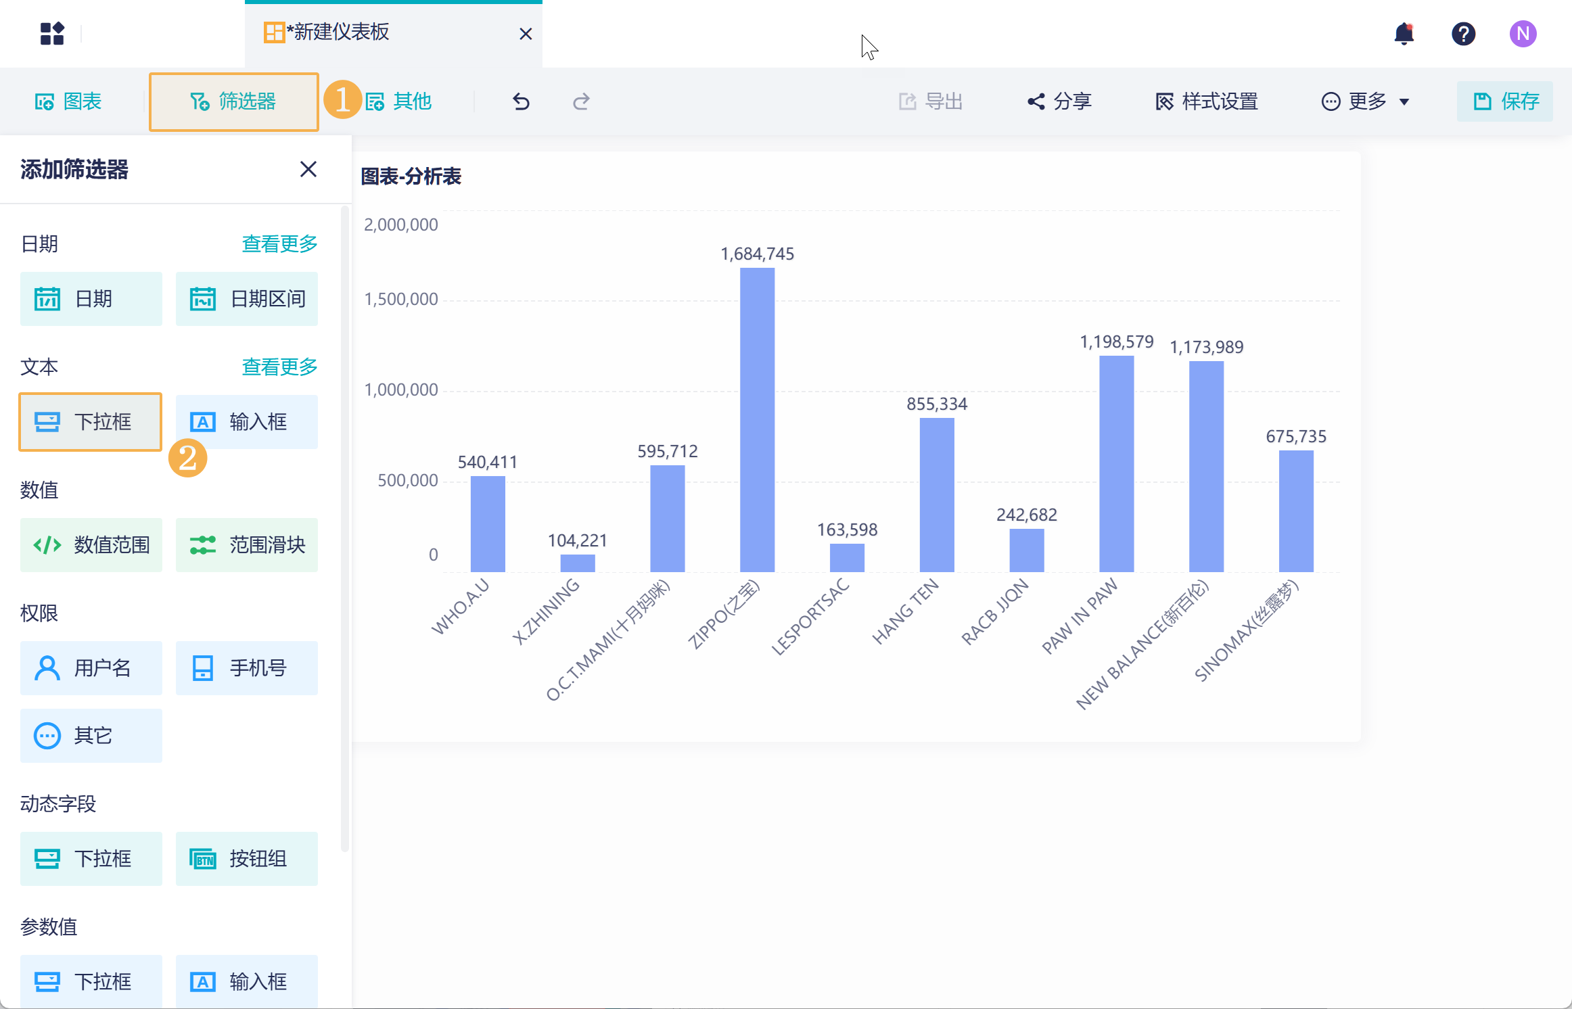The width and height of the screenshot is (1572, 1009).
Task: Close the 新建仪表板 tab
Action: [526, 34]
